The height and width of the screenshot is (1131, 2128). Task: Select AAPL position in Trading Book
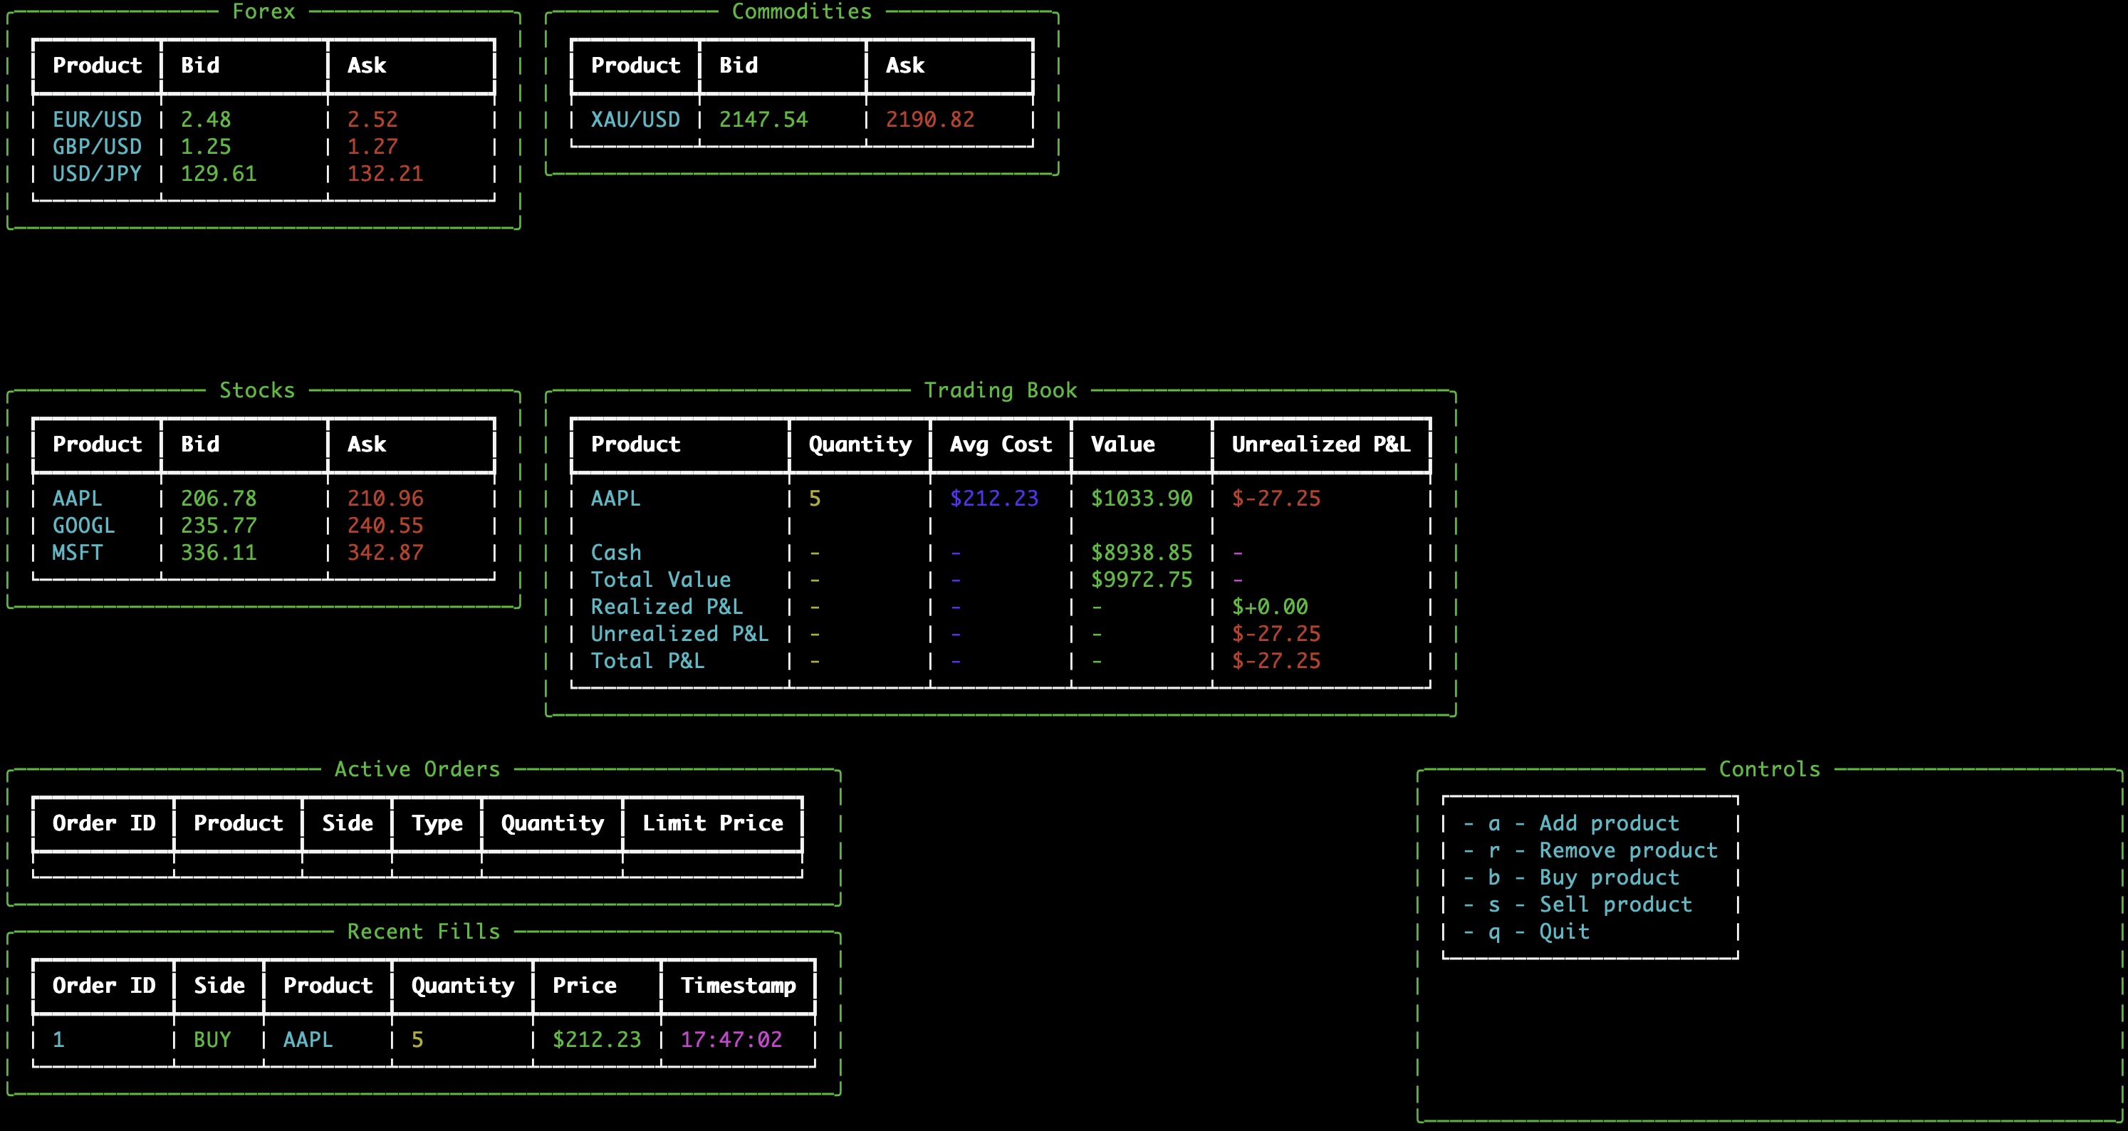(x=615, y=499)
